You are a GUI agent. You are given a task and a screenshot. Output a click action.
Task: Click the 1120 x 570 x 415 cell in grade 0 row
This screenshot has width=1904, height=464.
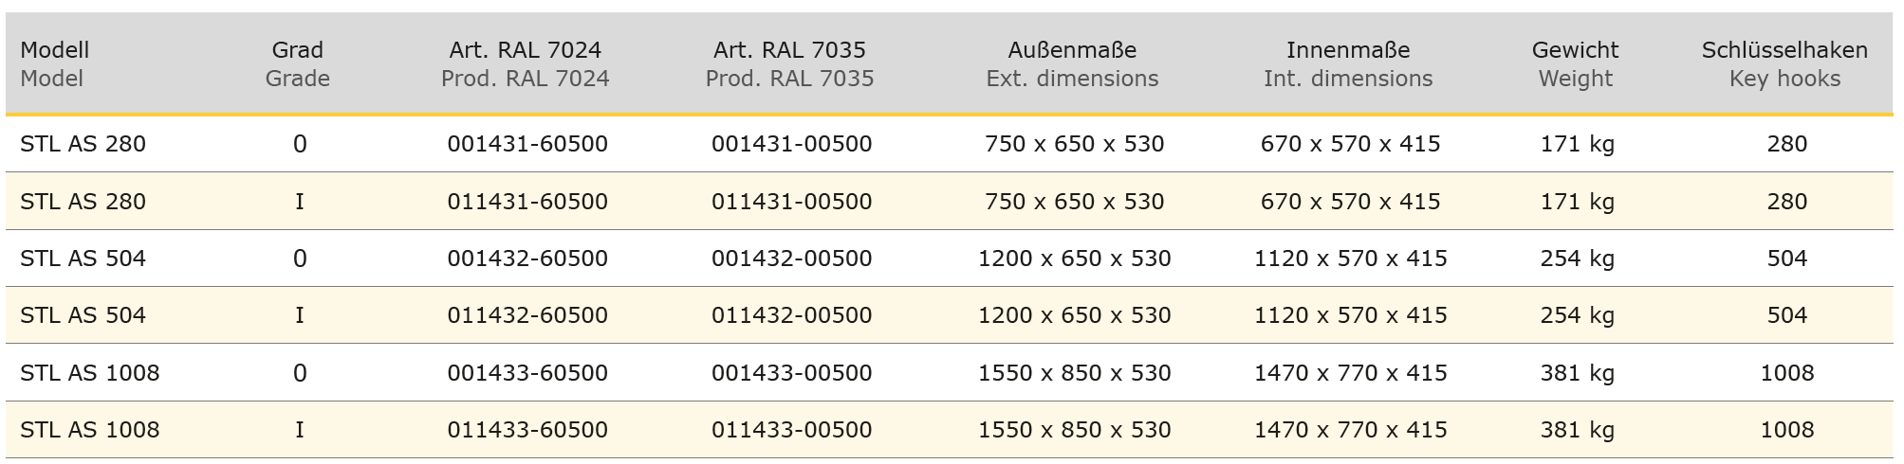coord(1351,259)
